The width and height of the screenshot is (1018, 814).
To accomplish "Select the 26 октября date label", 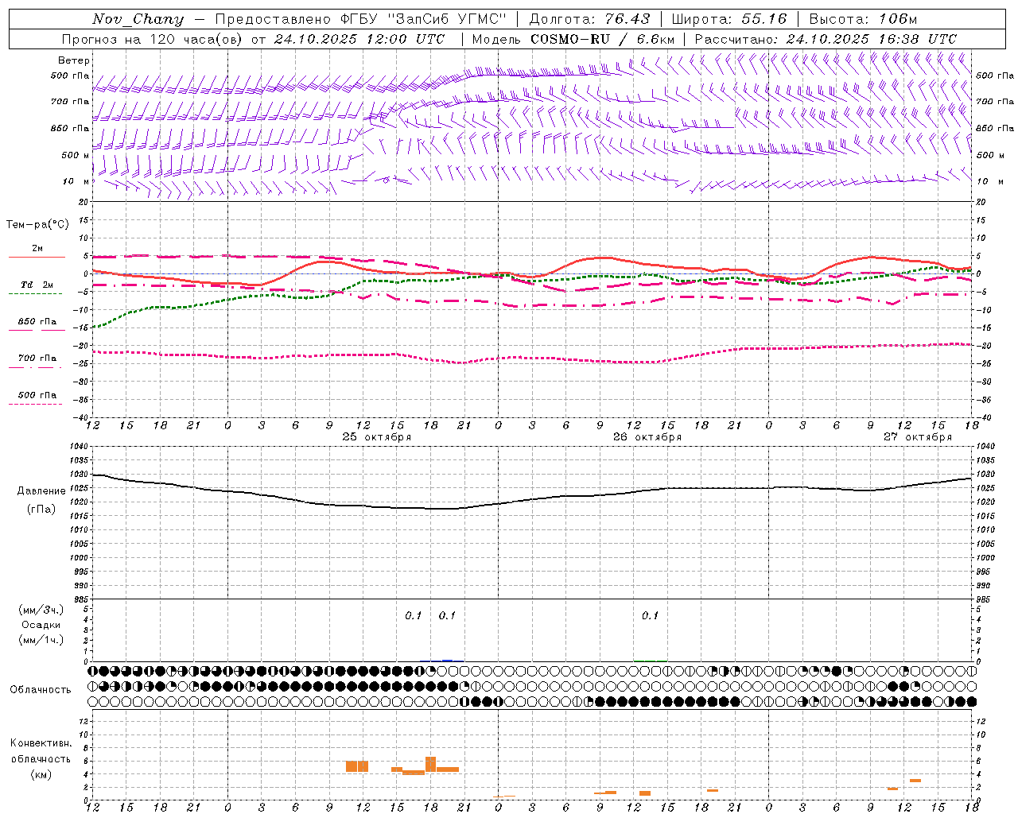I will pyautogui.click(x=647, y=437).
